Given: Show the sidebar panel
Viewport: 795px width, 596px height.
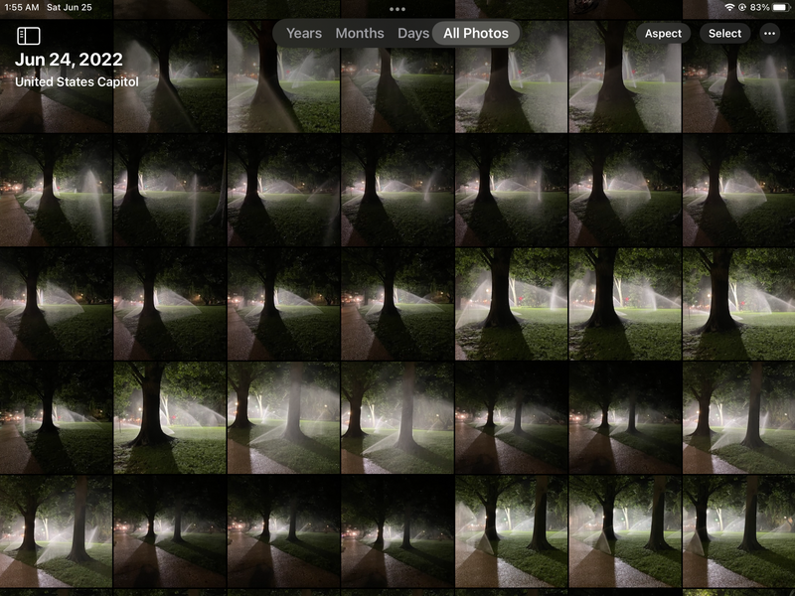Looking at the screenshot, I should click(x=29, y=36).
